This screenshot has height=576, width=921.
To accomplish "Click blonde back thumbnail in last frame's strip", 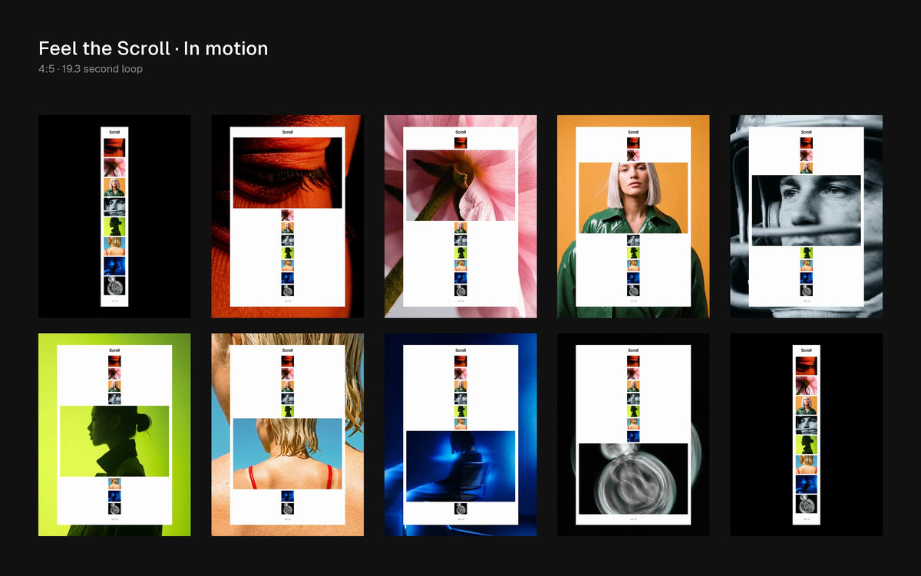I will pyautogui.click(x=807, y=464).
